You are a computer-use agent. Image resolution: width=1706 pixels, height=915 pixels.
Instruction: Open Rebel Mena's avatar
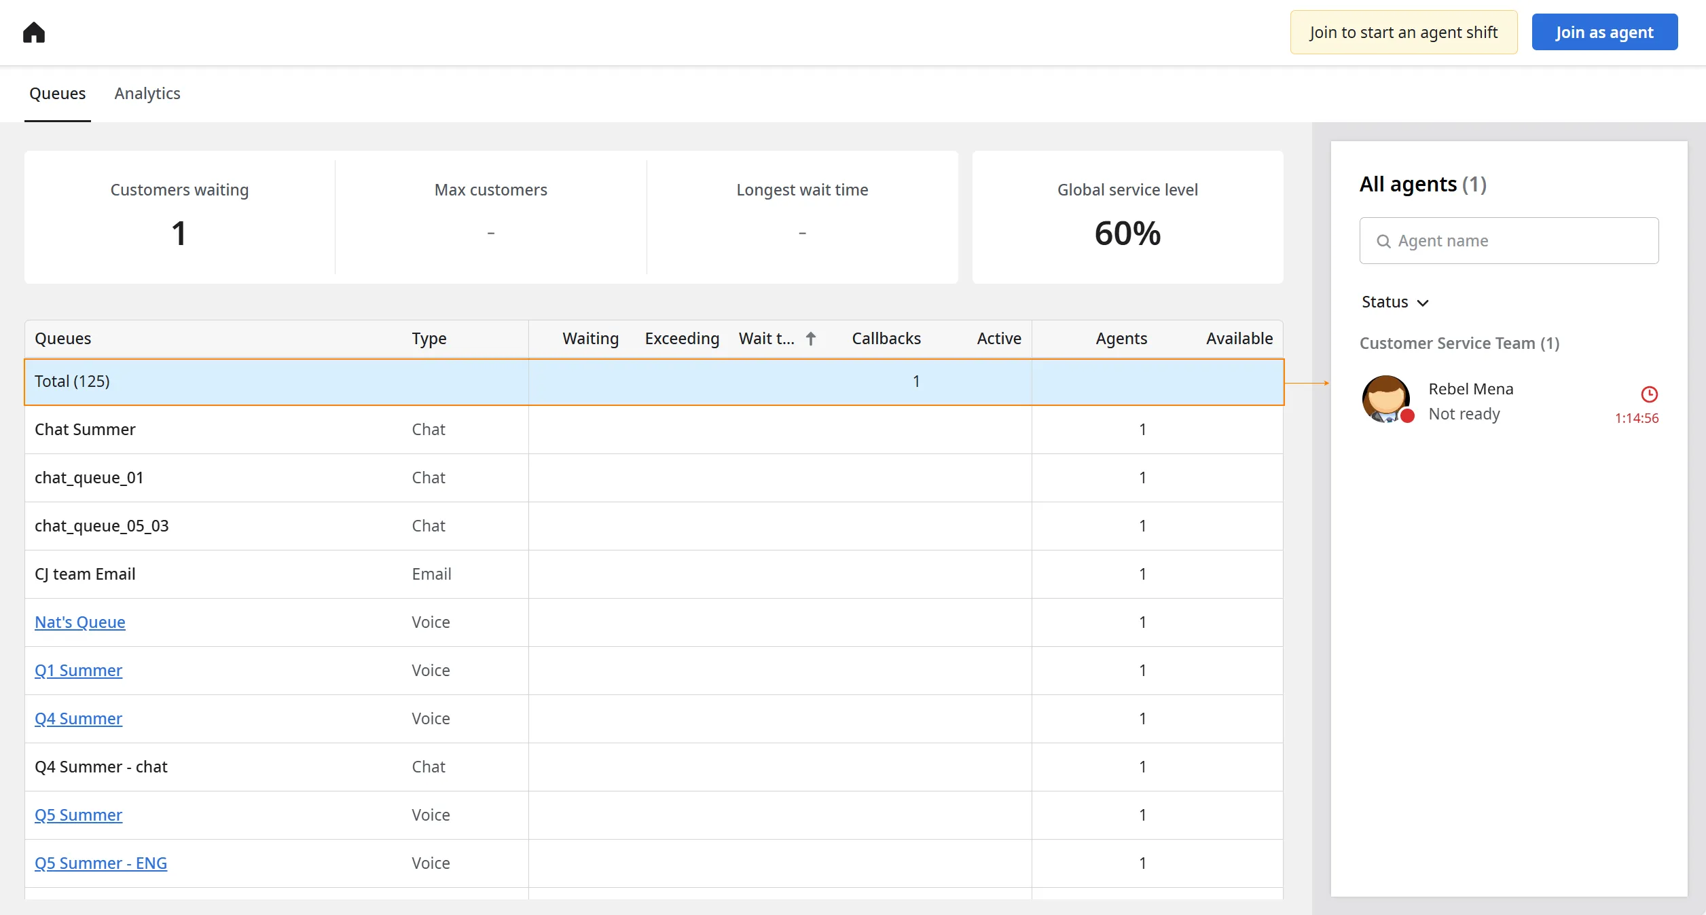[1386, 399]
